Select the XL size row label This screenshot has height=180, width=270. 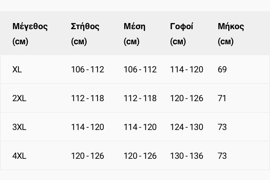tap(17, 69)
